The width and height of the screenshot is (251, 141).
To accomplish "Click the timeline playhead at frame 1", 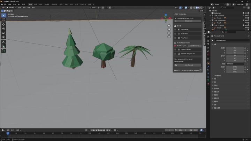I will [x=8, y=133].
